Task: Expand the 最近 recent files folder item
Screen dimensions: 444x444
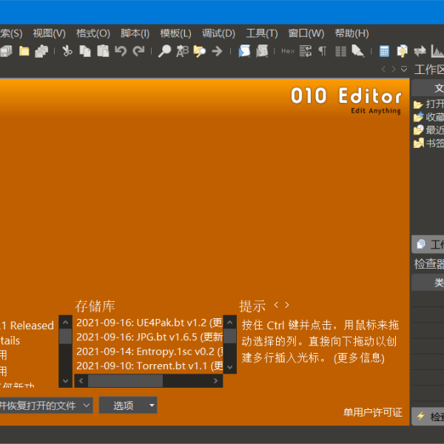Action: [428, 130]
